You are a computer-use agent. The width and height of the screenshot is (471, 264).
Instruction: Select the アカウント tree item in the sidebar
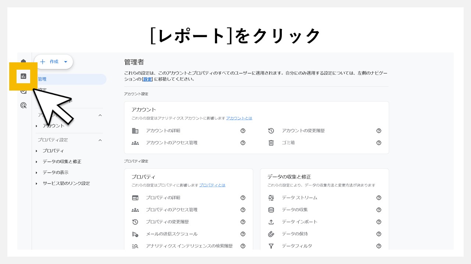53,125
